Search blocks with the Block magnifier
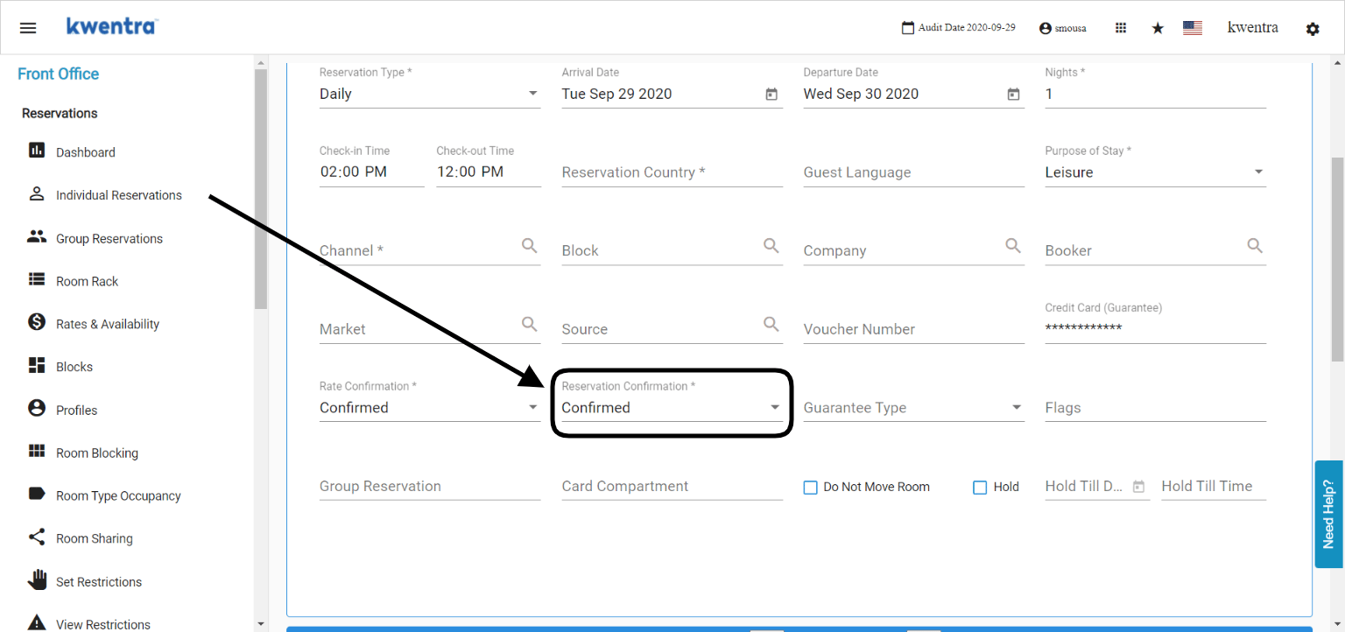Screen dimensions: 1345x632 [771, 246]
